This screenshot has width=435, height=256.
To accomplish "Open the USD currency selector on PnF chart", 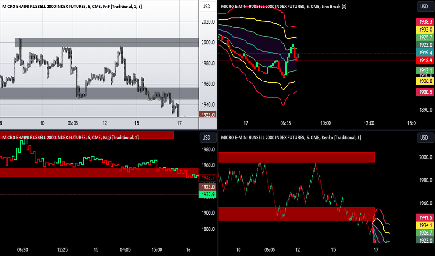I will (208, 7).
